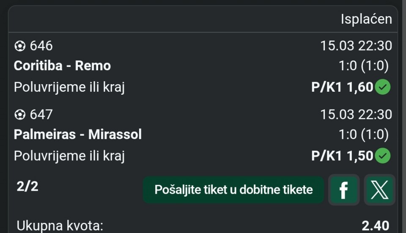Click the Facebook share icon

[x=343, y=189]
